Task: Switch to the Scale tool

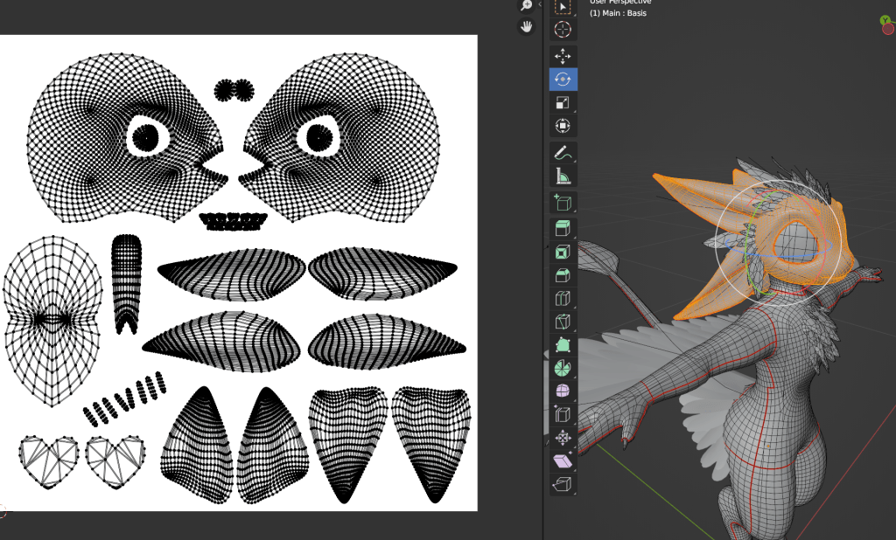Action: (563, 102)
